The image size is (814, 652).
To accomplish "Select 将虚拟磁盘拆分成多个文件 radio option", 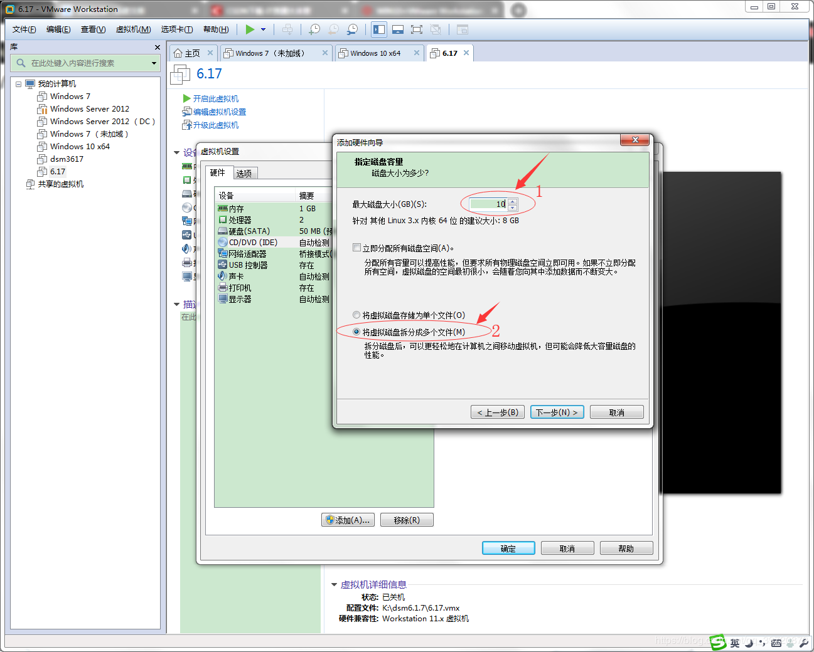I will click(x=356, y=332).
